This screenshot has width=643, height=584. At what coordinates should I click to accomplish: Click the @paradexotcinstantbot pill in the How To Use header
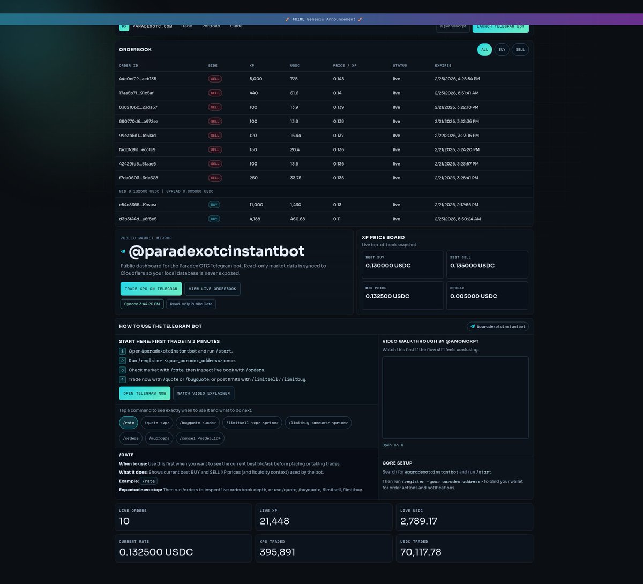click(x=498, y=326)
